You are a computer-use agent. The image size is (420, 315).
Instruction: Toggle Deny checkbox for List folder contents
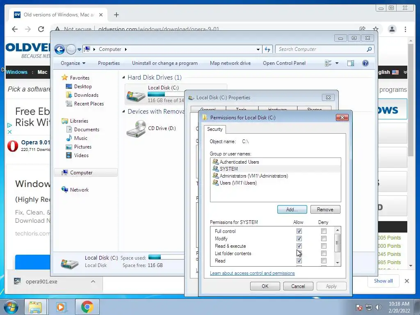pyautogui.click(x=324, y=253)
